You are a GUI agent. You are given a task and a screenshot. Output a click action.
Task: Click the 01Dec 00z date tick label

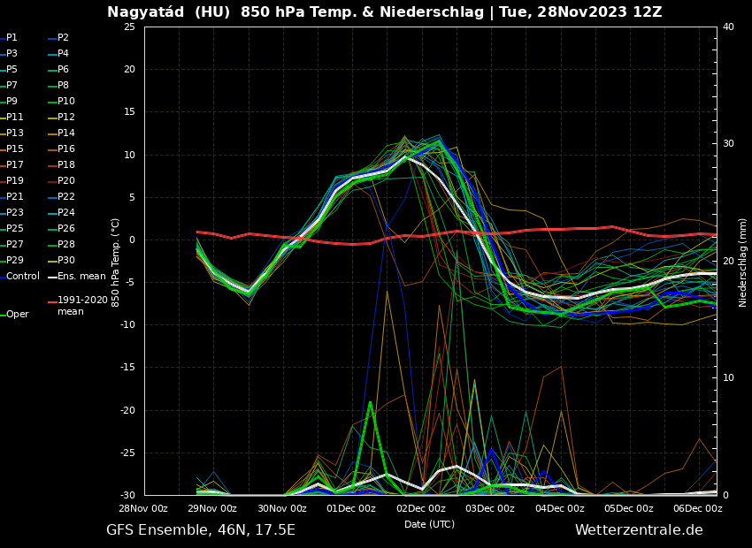tap(351, 508)
